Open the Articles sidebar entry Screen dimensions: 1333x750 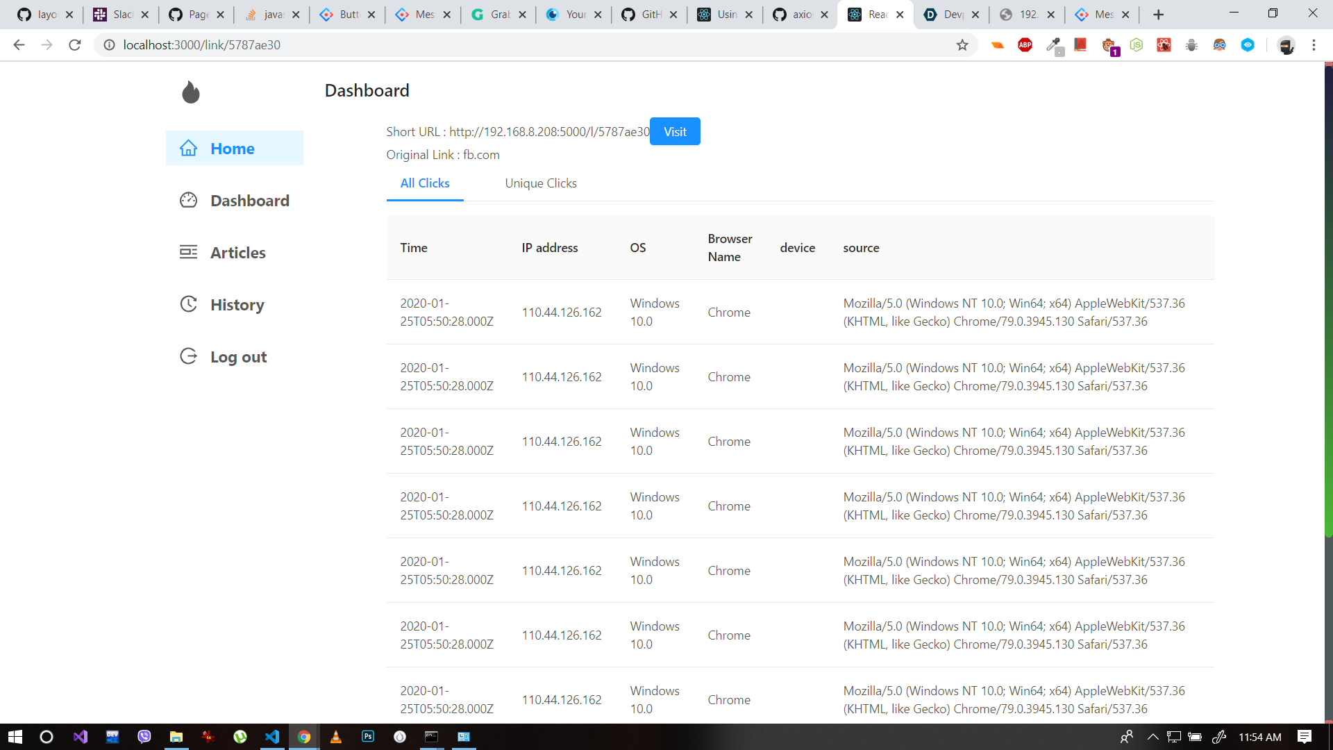pyautogui.click(x=237, y=253)
